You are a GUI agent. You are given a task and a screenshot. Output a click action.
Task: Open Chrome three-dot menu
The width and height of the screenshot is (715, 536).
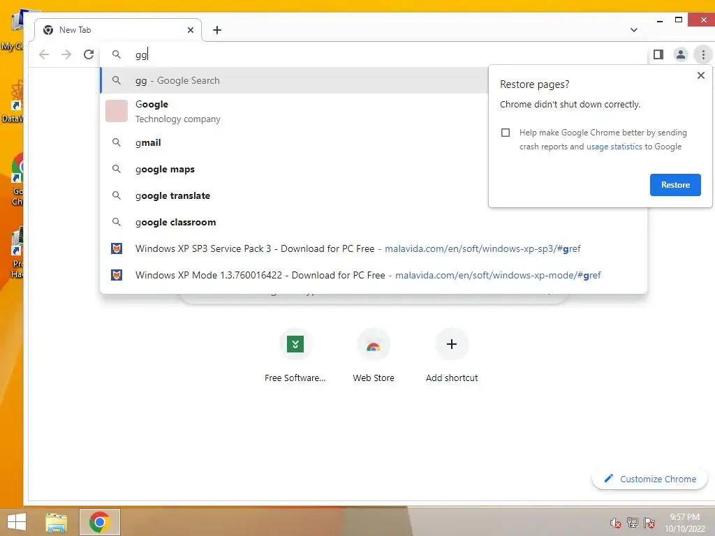pos(703,54)
